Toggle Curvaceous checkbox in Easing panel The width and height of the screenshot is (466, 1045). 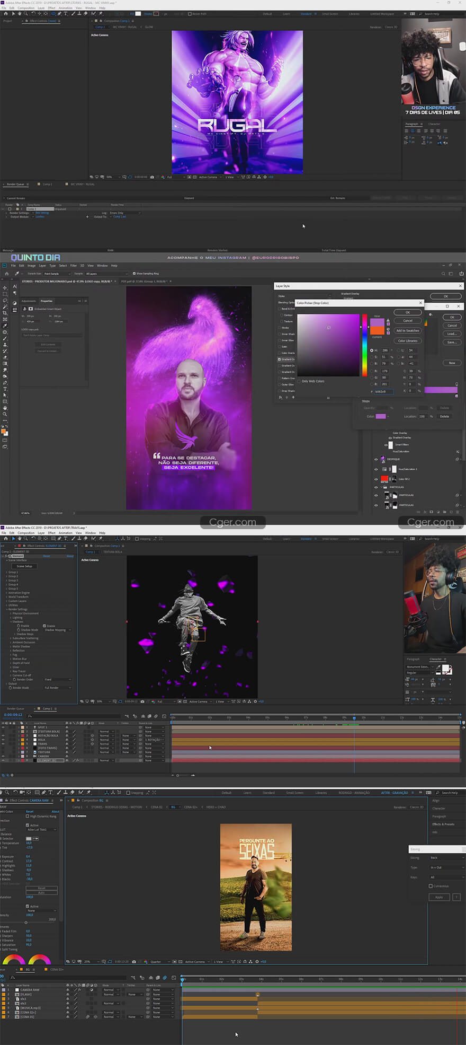click(430, 886)
